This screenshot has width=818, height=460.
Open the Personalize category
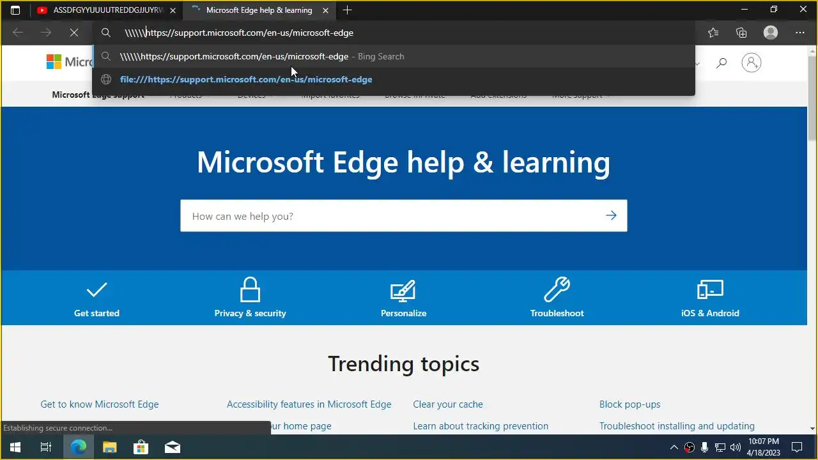[x=403, y=298]
